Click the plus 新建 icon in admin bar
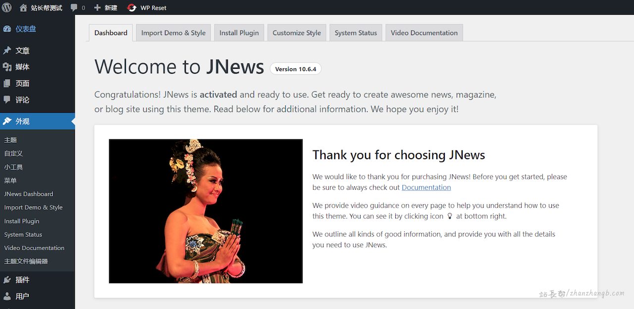 [x=97, y=8]
